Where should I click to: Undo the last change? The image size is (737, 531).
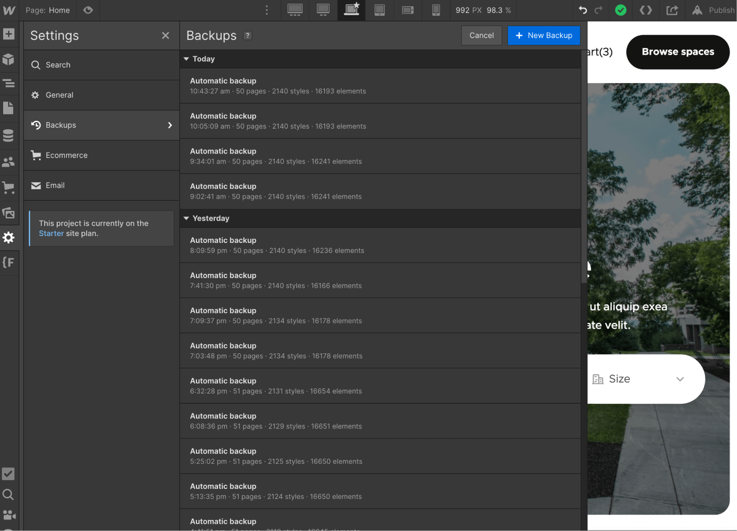583,10
